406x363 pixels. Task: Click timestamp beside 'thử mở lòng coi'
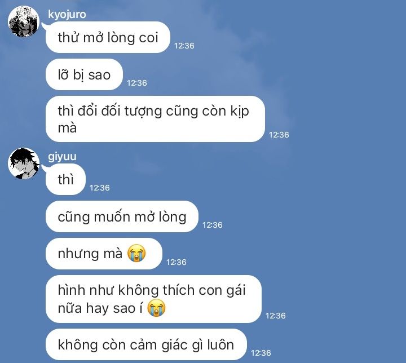184,46
